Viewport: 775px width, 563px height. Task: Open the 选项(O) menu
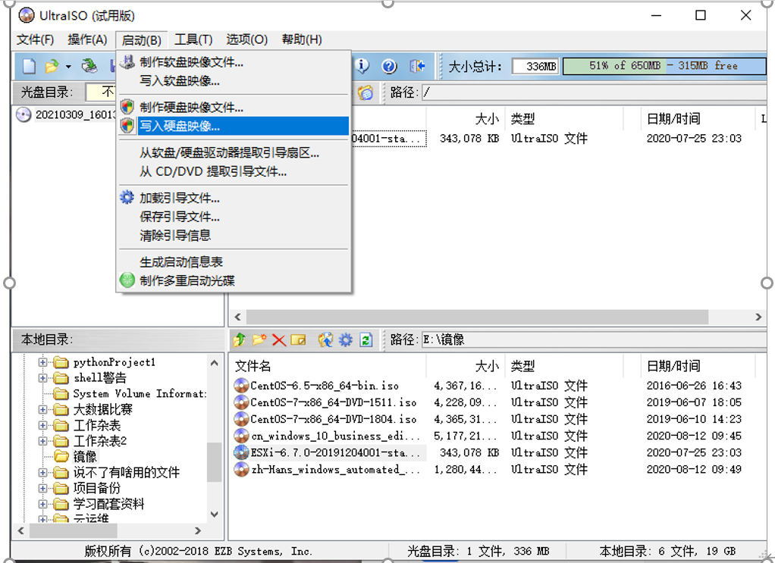coord(246,39)
